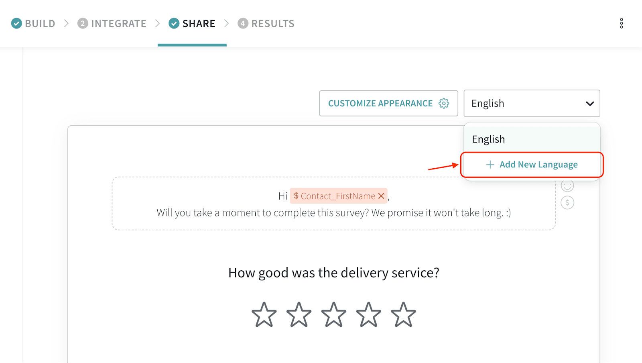Screen dimensions: 642x363
Task: Open the CUSTOMIZE APPEARANCE button
Action: coord(380,104)
